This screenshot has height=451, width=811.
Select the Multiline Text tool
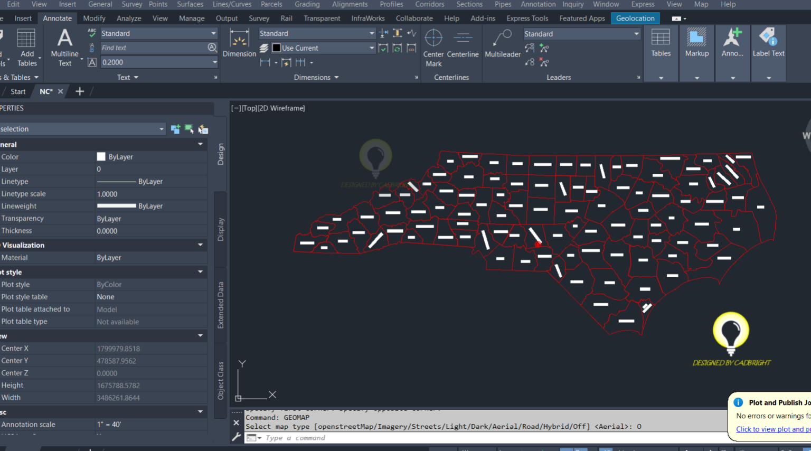[x=64, y=48]
